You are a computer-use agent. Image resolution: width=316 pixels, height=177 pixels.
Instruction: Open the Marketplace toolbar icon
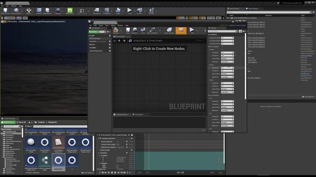[x=47, y=11]
